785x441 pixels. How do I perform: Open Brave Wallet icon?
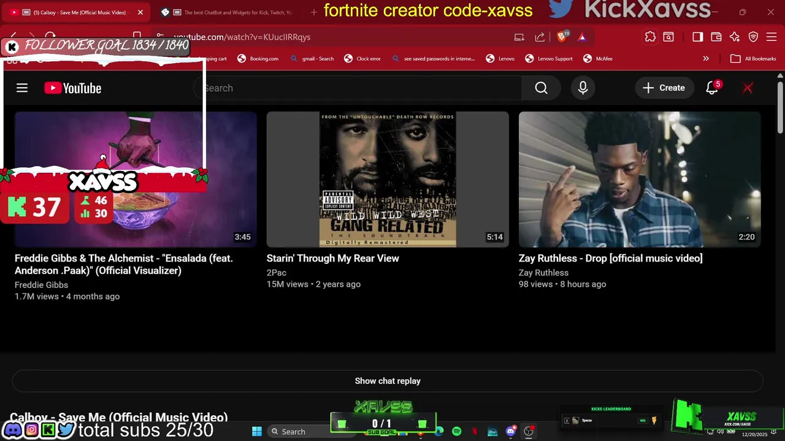point(716,37)
